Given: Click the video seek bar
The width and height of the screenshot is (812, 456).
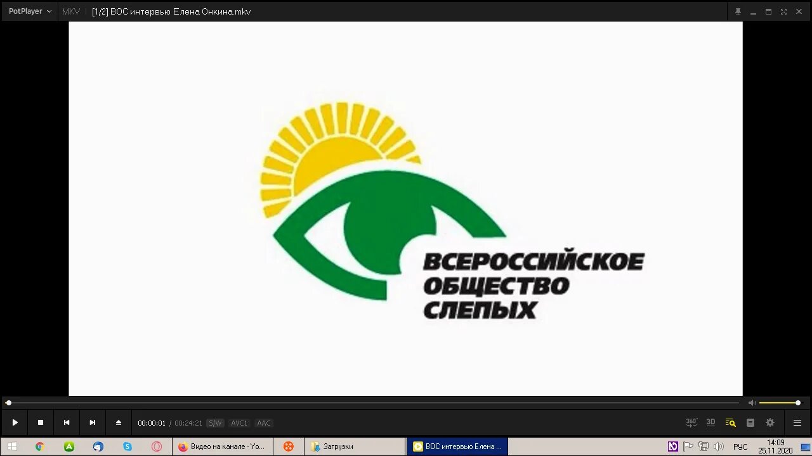Looking at the screenshot, I should point(373,403).
